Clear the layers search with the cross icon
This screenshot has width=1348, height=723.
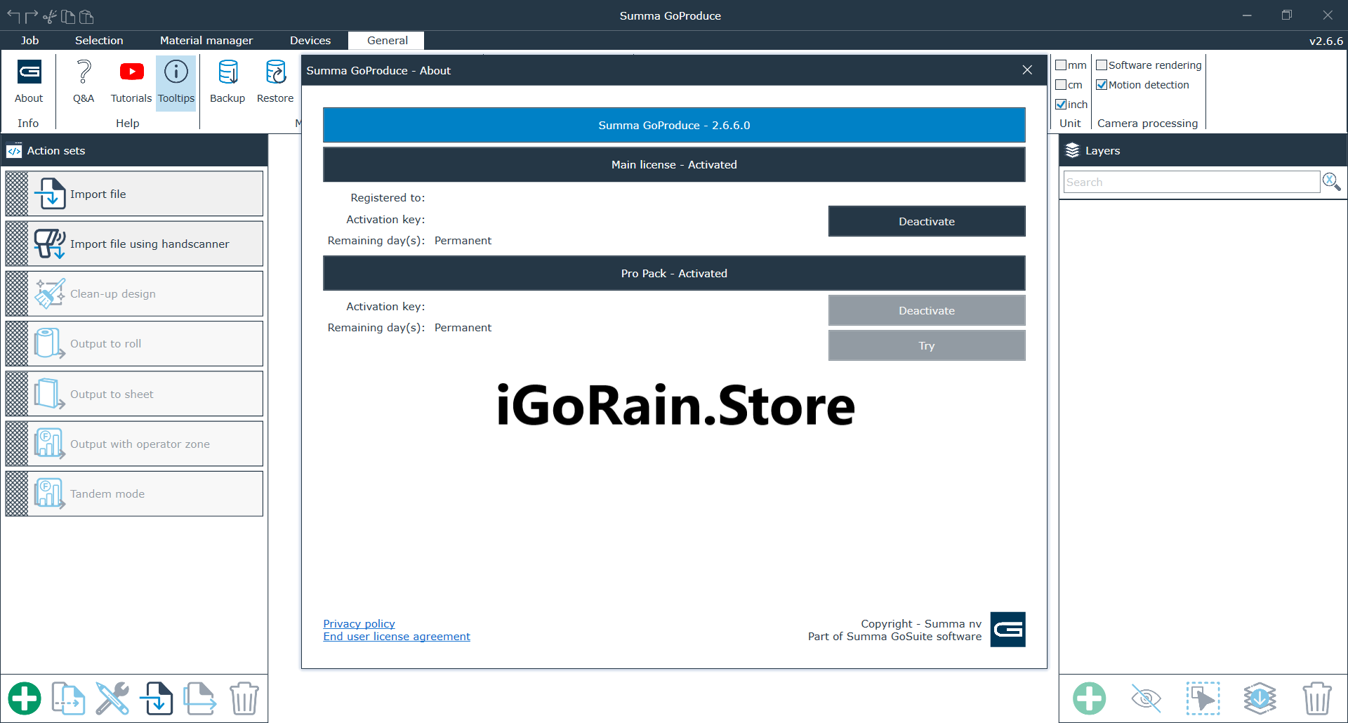coord(1331,181)
